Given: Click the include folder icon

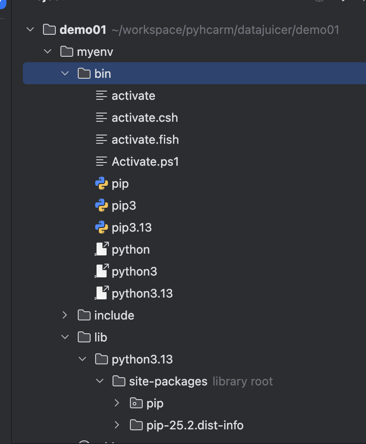Looking at the screenshot, I should coord(84,315).
